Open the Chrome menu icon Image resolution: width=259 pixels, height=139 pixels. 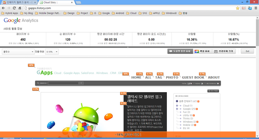coord(256,8)
